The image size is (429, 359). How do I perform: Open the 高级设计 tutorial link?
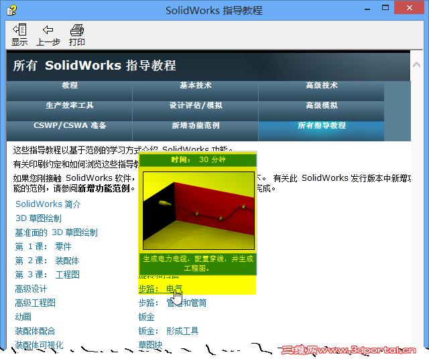(31, 289)
